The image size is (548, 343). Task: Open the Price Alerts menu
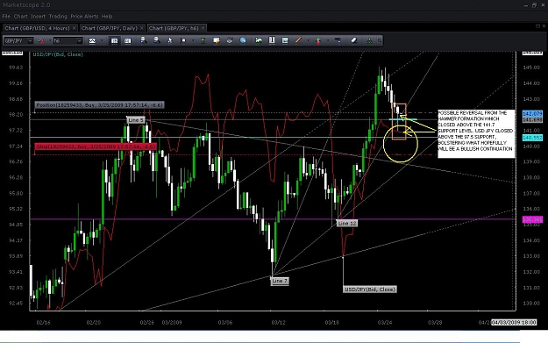[84, 17]
